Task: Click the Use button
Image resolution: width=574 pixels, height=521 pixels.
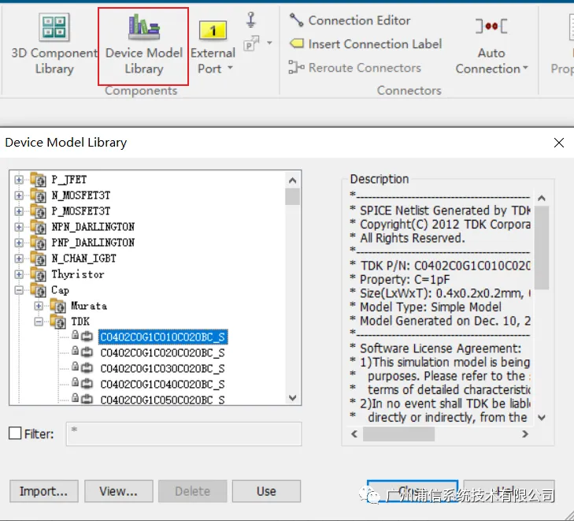Action: click(266, 491)
